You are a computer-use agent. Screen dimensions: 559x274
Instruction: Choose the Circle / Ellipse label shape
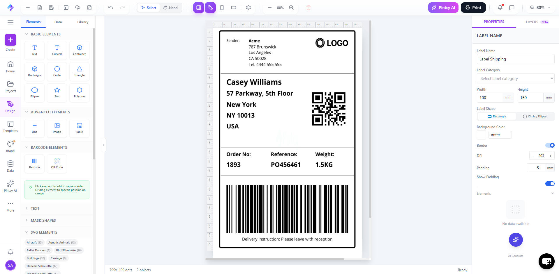pos(535,117)
